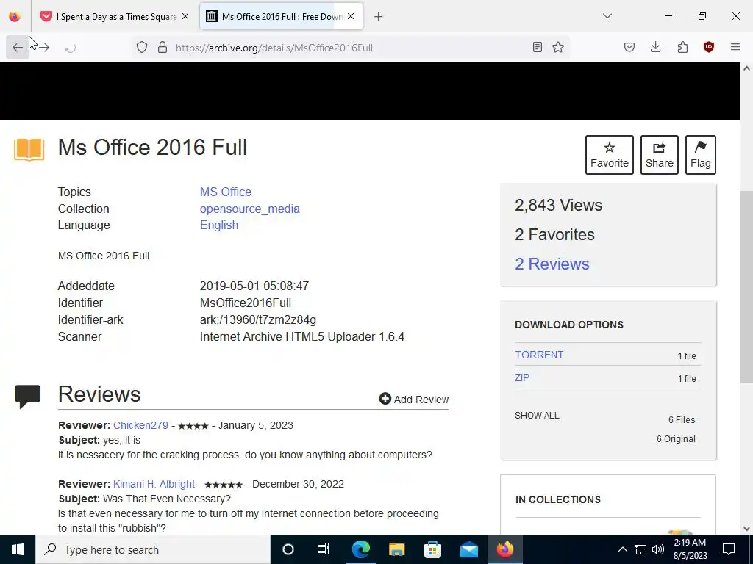The image size is (753, 564).
Task: Open Task View in the taskbar
Action: pyautogui.click(x=324, y=549)
